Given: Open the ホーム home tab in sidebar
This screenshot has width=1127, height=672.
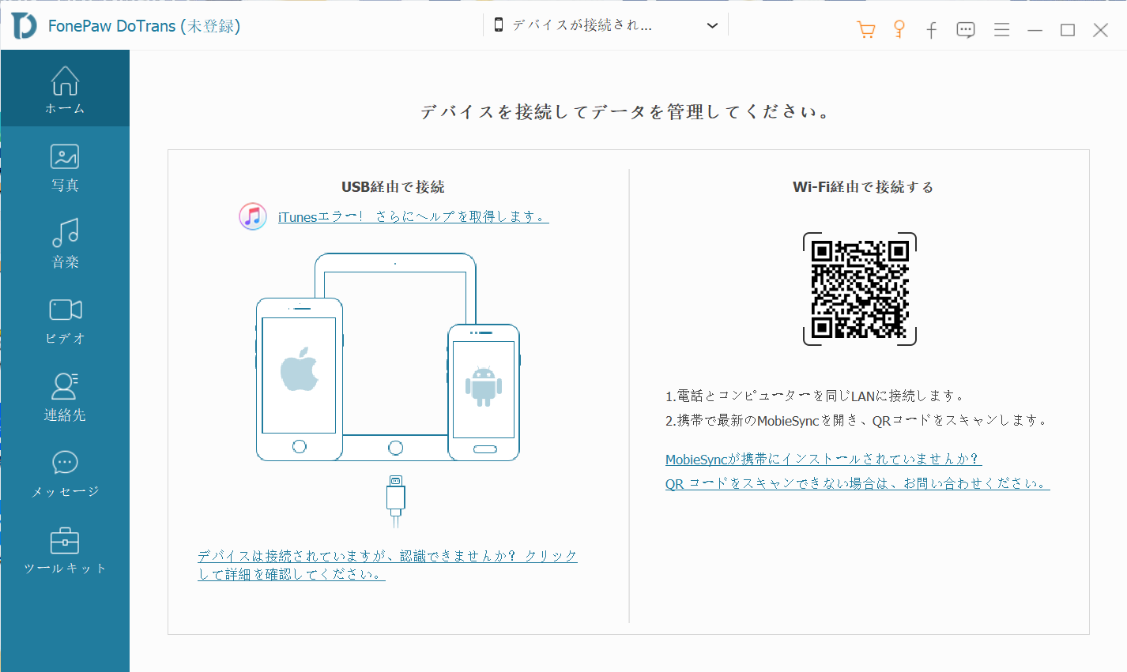Looking at the screenshot, I should pyautogui.click(x=65, y=88).
